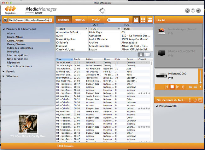The height and width of the screenshot is (150, 205).
Task: Select Note personnelle in library tree
Action: [x=17, y=59]
